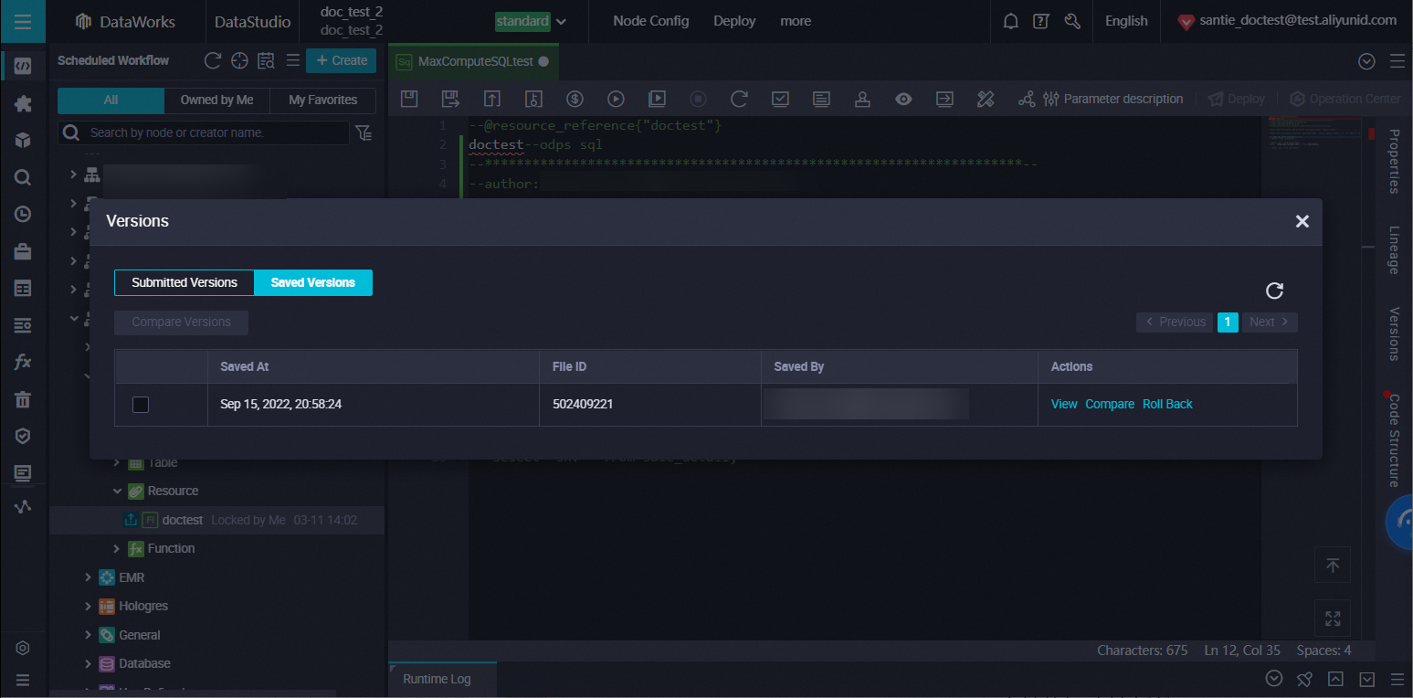
Task: Click the run with parameters icon
Action: (x=657, y=99)
